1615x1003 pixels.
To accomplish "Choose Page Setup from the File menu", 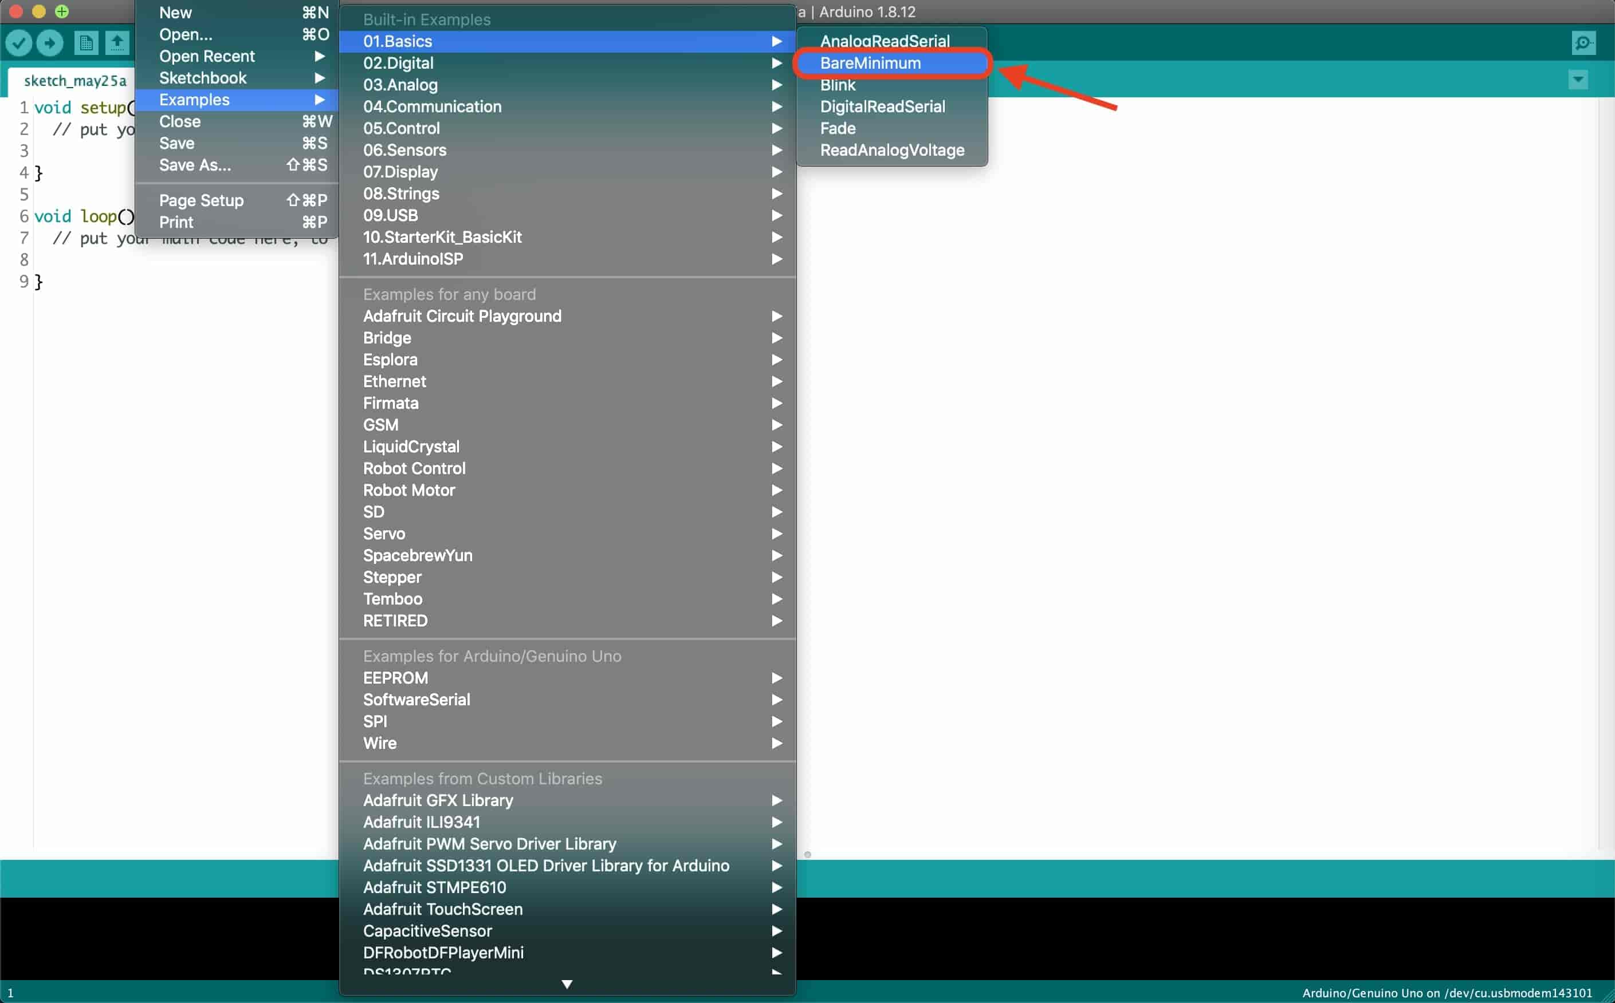I will tap(237, 200).
